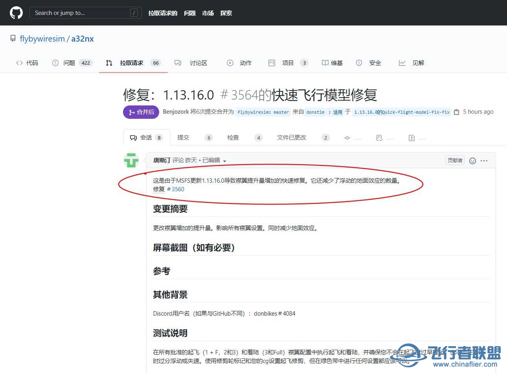Click the GitHub logo

point(16,12)
